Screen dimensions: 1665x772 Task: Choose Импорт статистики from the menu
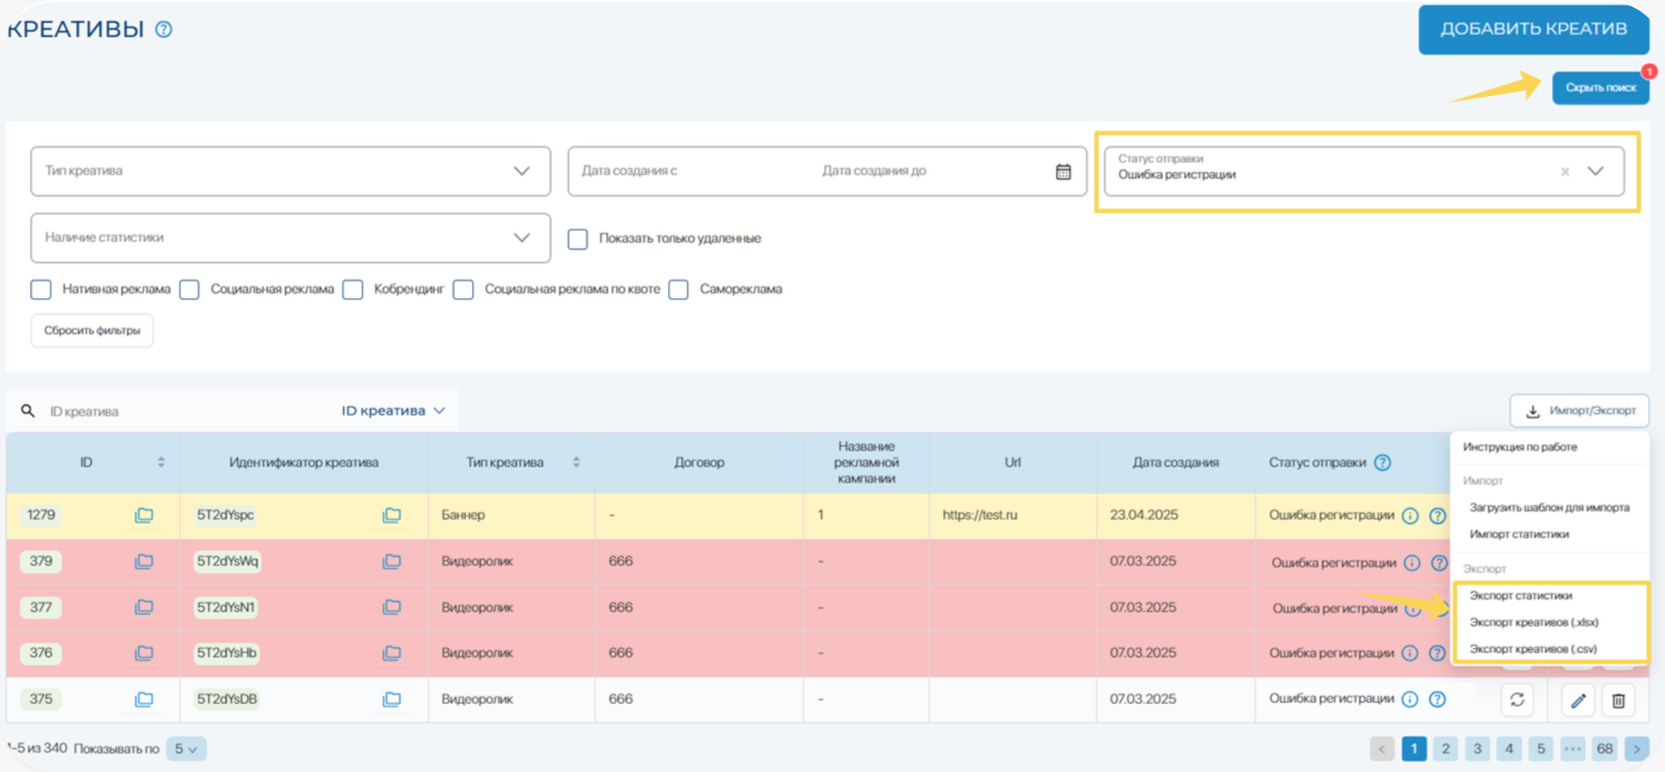pyautogui.click(x=1519, y=534)
